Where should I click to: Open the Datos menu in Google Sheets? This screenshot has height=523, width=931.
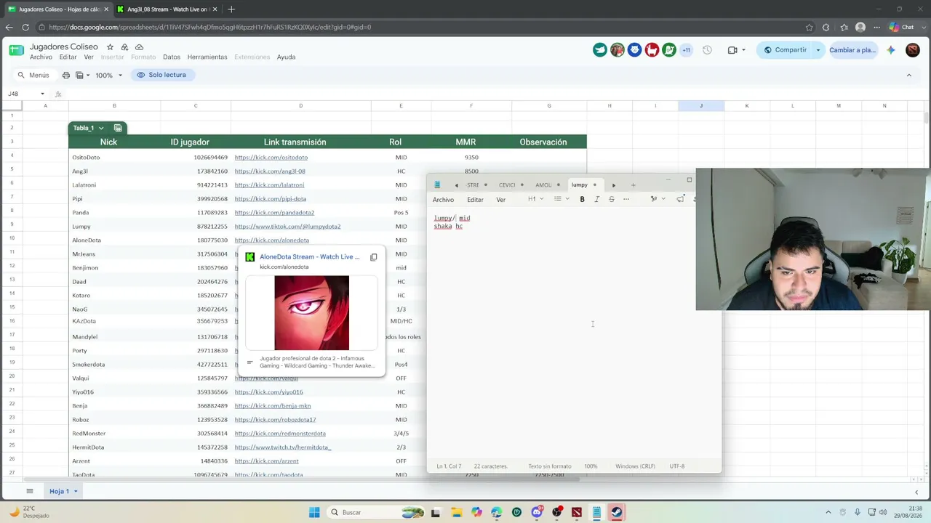pos(172,57)
